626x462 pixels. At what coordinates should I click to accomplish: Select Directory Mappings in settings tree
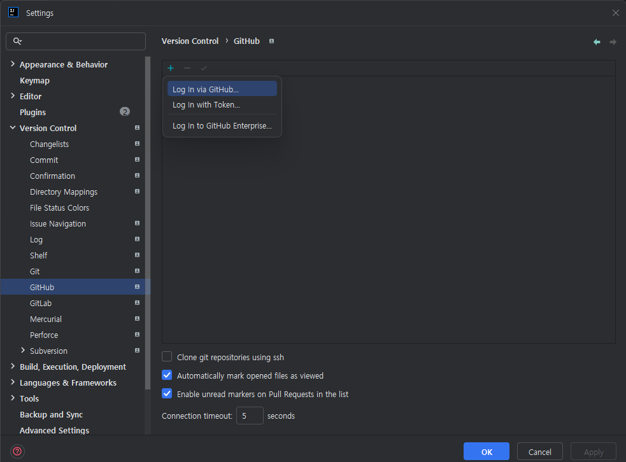tap(64, 192)
